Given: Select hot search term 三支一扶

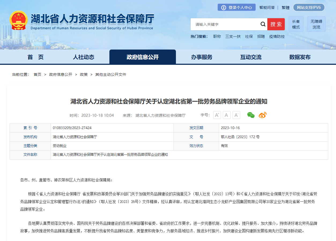Looking at the screenshot, I should [x=233, y=36].
